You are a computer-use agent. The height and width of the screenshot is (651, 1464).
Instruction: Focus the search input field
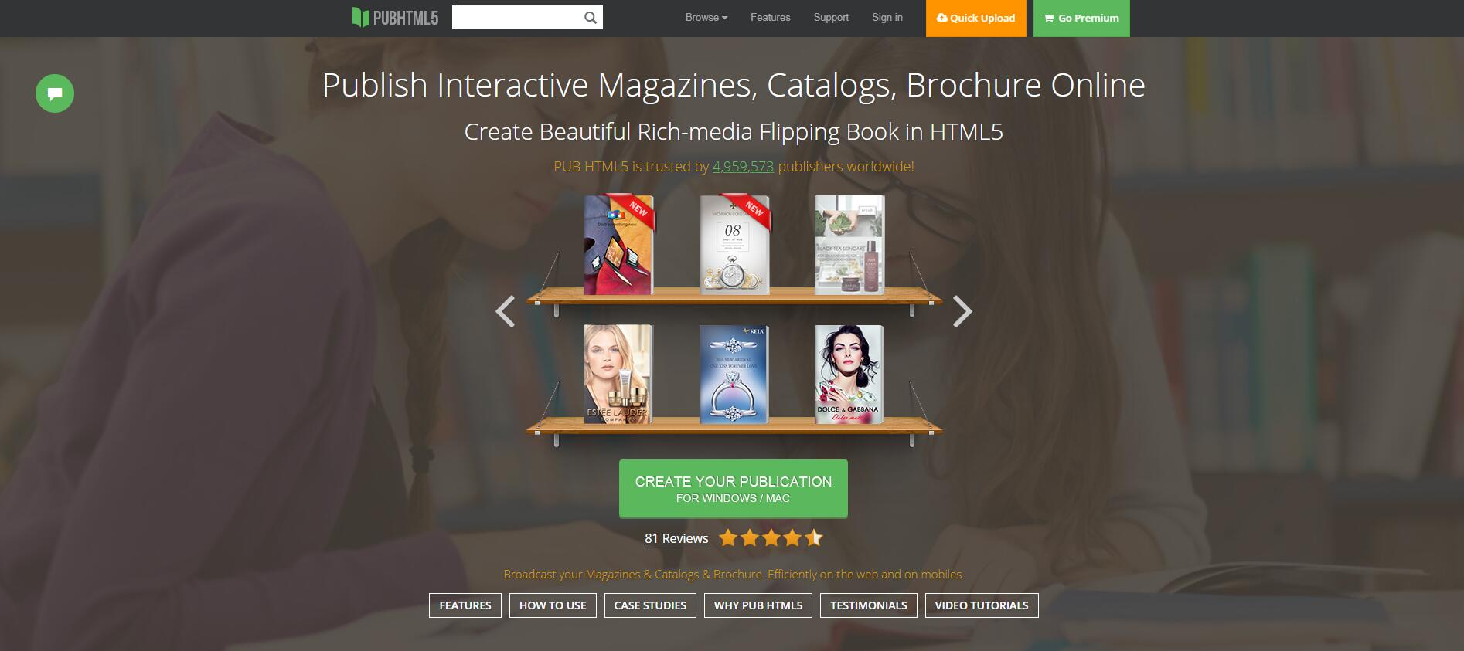[516, 18]
